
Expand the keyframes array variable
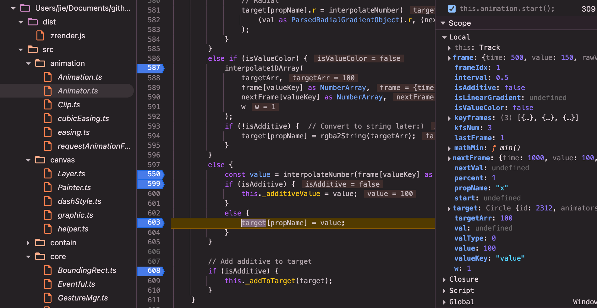(x=449, y=118)
